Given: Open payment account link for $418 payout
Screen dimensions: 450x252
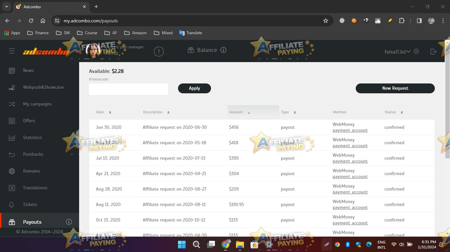Looking at the screenshot, I should click(x=350, y=146).
